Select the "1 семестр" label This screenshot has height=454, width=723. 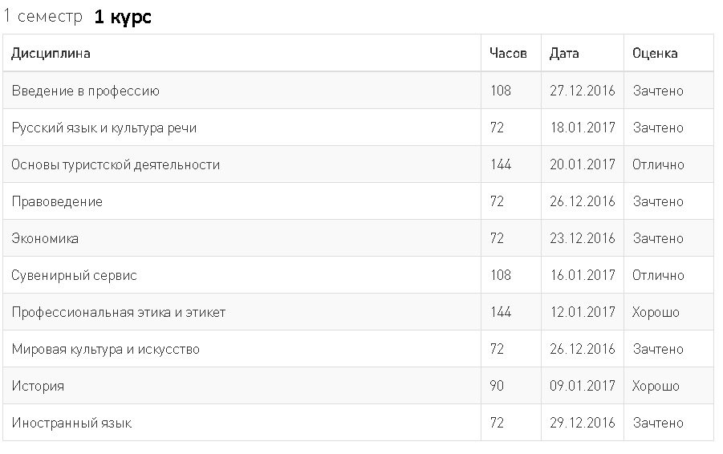pyautogui.click(x=42, y=17)
